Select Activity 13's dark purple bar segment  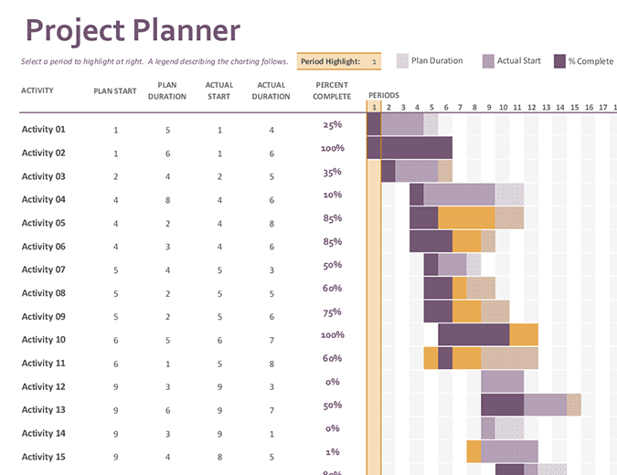pos(502,405)
